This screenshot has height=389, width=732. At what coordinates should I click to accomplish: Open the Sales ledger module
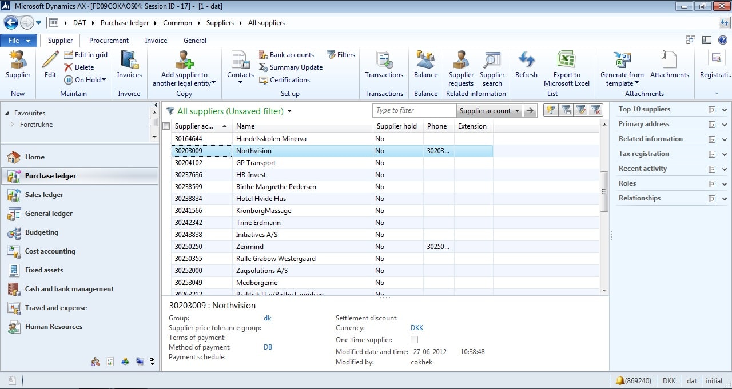pyautogui.click(x=79, y=195)
